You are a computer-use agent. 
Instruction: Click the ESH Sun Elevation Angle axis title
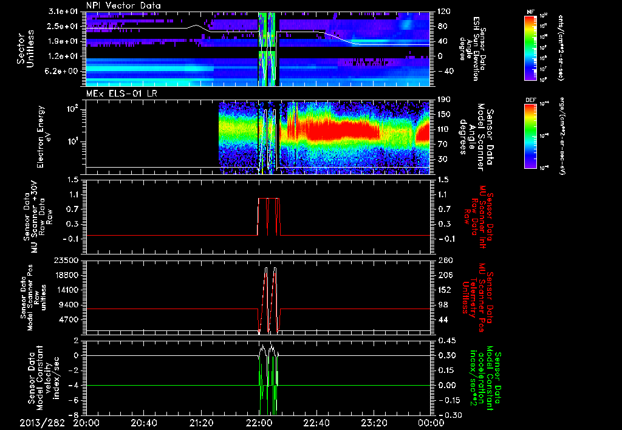coord(473,49)
